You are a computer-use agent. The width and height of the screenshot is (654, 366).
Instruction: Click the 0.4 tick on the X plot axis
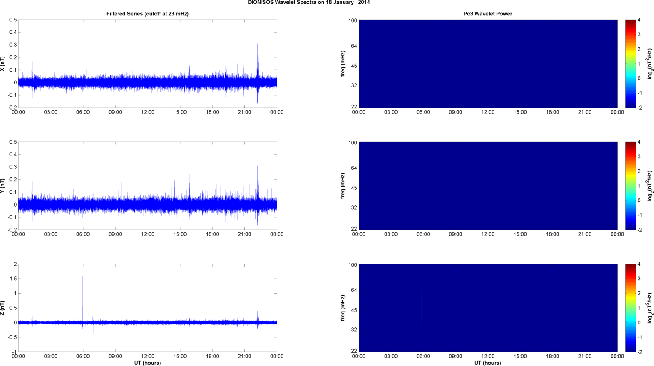coord(13,32)
